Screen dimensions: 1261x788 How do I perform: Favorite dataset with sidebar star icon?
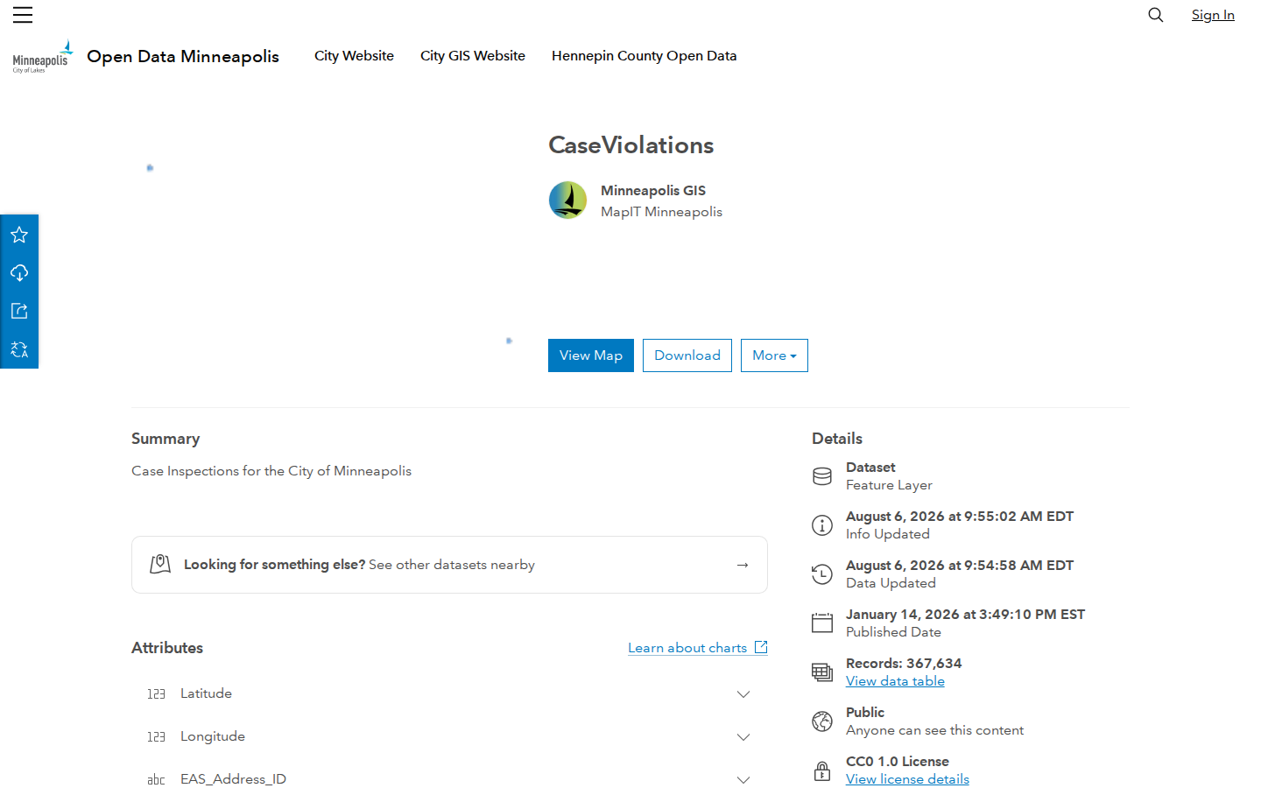(x=19, y=235)
